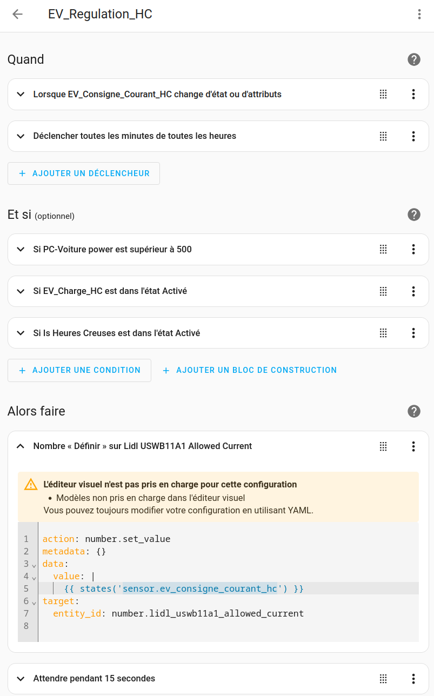Grab drag handle of EV_Consigne_Courant_HC trigger
This screenshot has width=434, height=696.
(383, 94)
